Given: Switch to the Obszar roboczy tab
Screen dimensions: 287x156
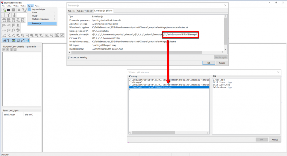Looking at the screenshot, I should pyautogui.click(x=85, y=11).
